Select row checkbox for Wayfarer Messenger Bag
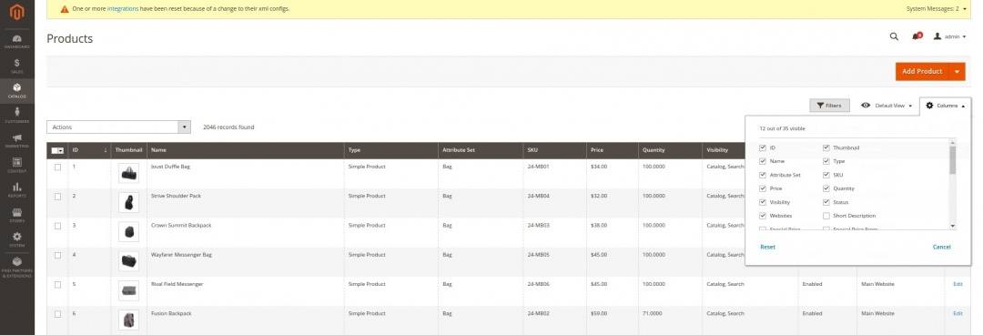The width and height of the screenshot is (983, 335). (57, 255)
